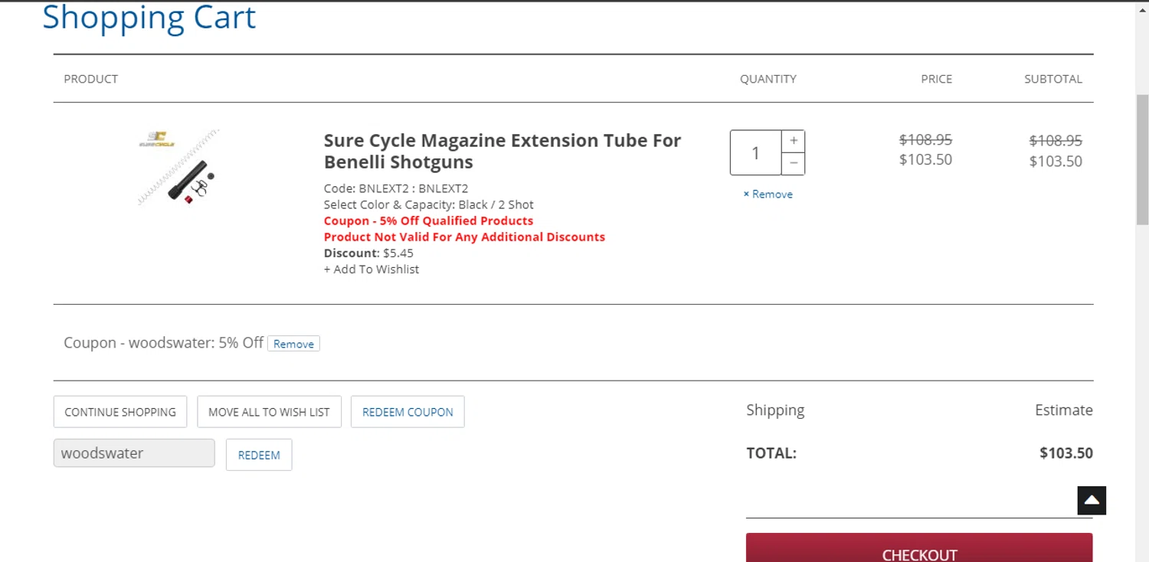Click the quantity input box

click(x=755, y=152)
